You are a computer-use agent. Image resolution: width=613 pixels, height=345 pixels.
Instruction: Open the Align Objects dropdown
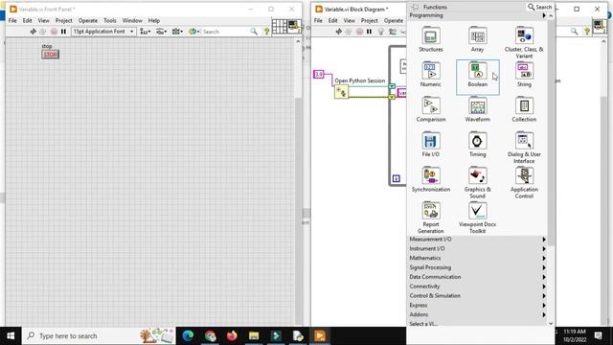[x=145, y=32]
